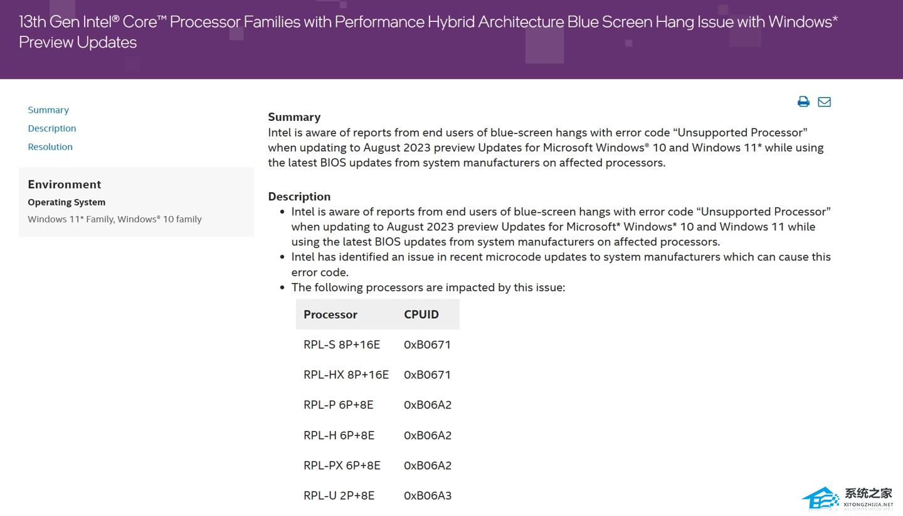Click the 0xB06A3 CPUID value

[x=428, y=495]
